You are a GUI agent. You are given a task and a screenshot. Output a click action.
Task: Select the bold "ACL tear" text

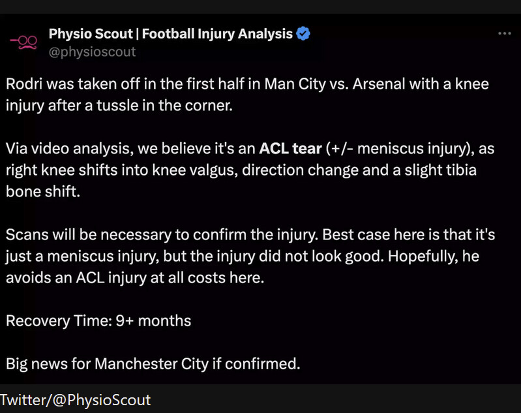tap(290, 148)
